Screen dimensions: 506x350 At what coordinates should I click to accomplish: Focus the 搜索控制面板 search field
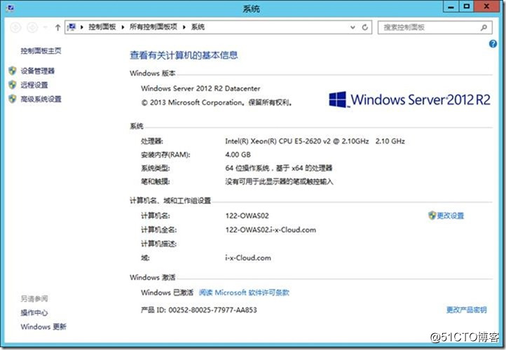(435, 27)
